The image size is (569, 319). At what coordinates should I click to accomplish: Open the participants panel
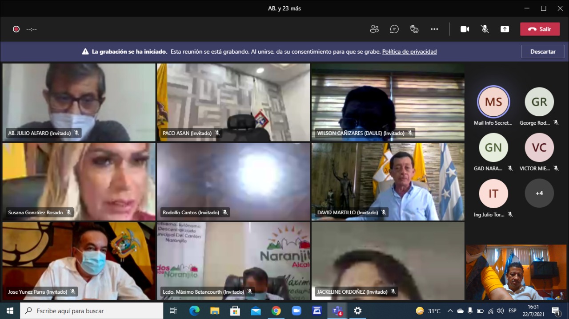pos(374,29)
